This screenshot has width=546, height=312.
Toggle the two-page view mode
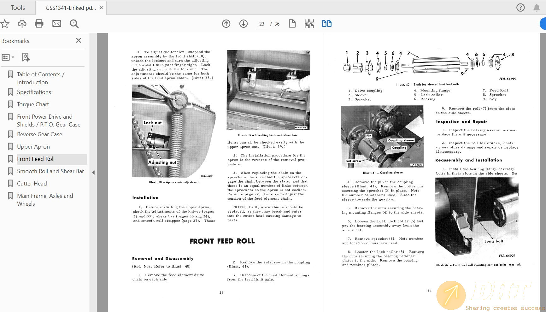point(326,24)
